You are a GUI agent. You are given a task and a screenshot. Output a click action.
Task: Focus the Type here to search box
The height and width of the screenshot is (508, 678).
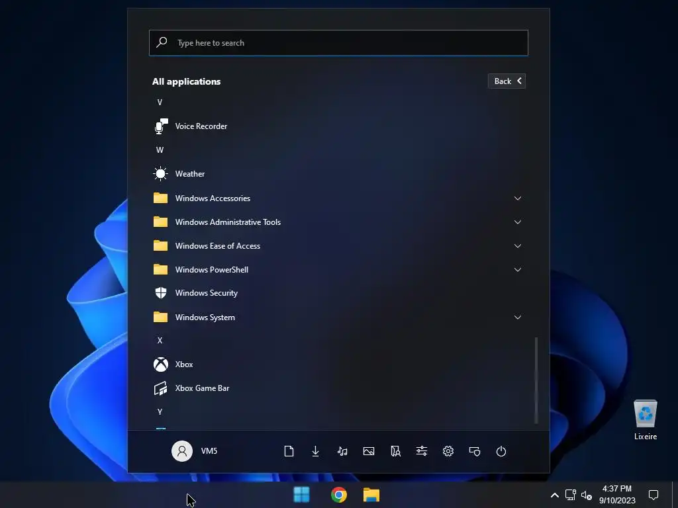pos(338,43)
